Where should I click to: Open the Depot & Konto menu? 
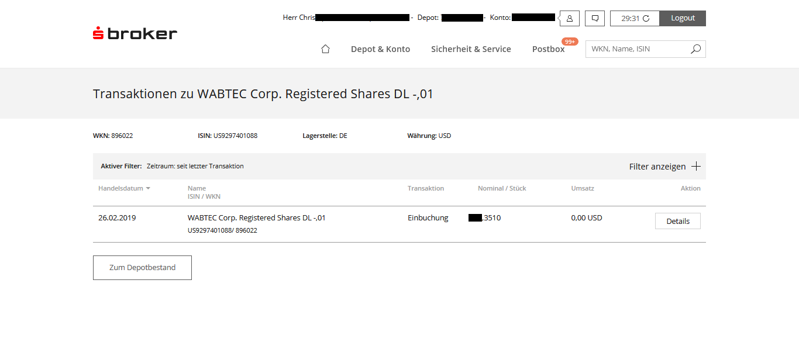tap(380, 49)
